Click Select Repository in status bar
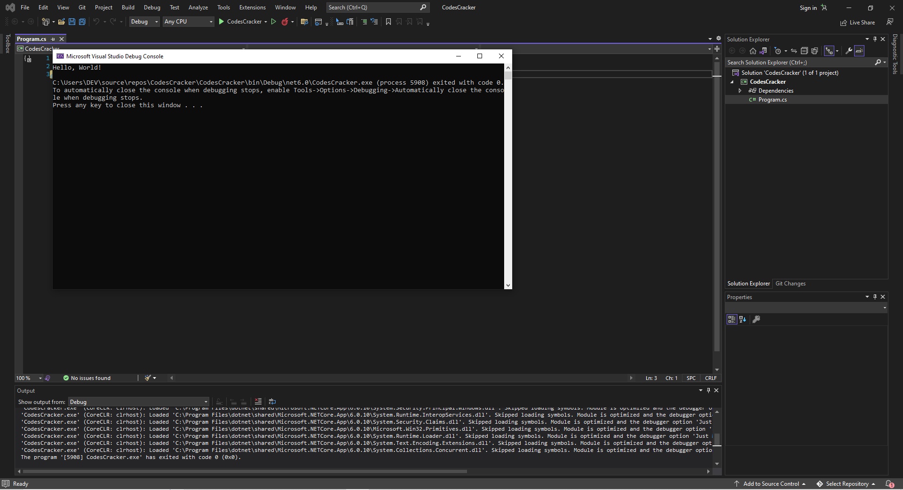 tap(846, 484)
